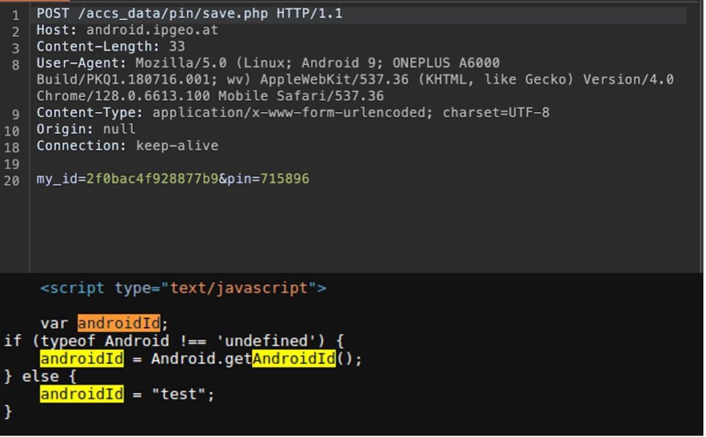The width and height of the screenshot is (706, 437).
Task: Click line number 20 in the gutter
Action: [12, 181]
